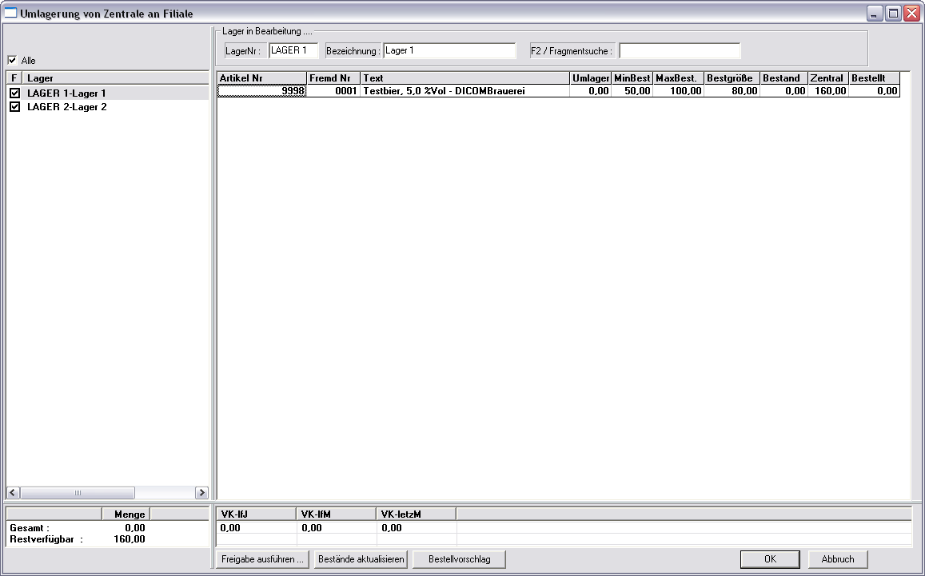Uncheck the LAGER 1-Lager 1 checkbox
The image size is (925, 576).
click(x=14, y=93)
